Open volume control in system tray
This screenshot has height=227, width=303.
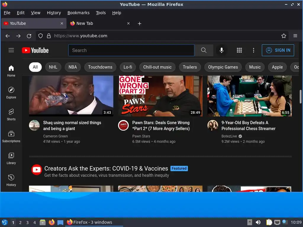pyautogui.click(x=258, y=222)
